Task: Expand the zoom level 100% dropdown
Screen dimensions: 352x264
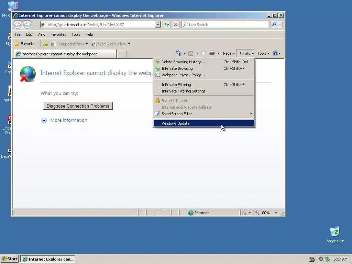Action: coord(276,213)
